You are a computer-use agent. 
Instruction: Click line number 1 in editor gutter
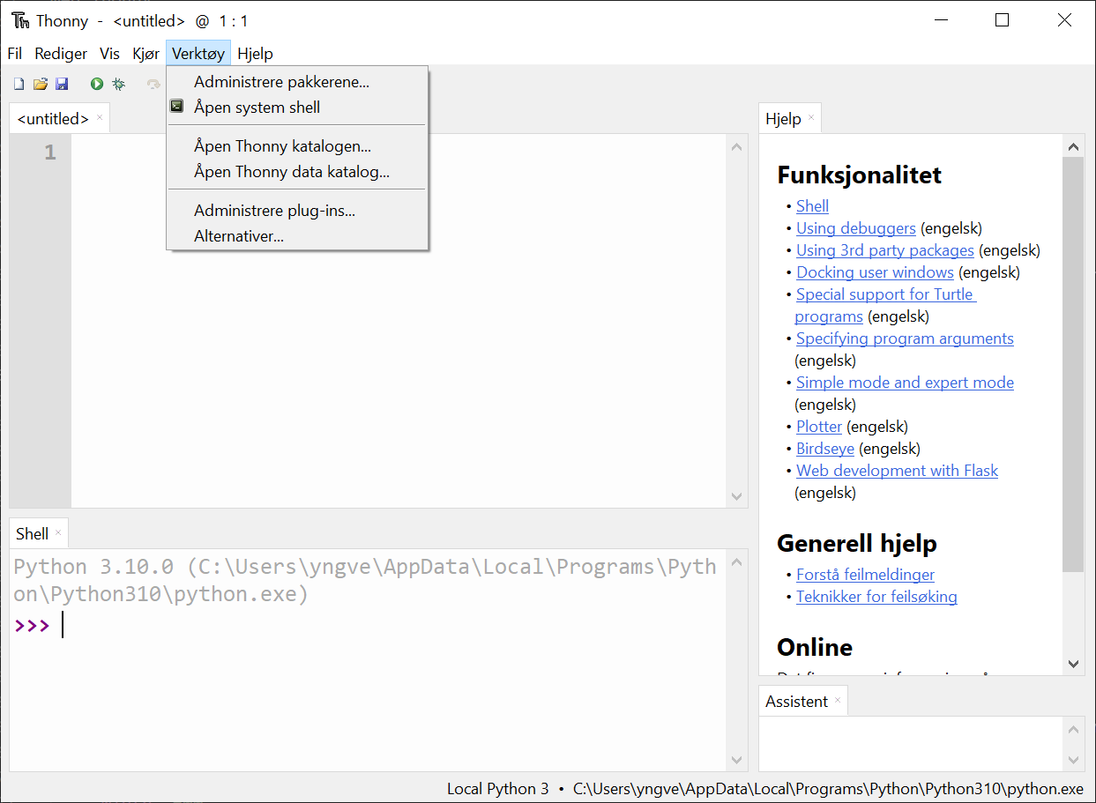(50, 152)
